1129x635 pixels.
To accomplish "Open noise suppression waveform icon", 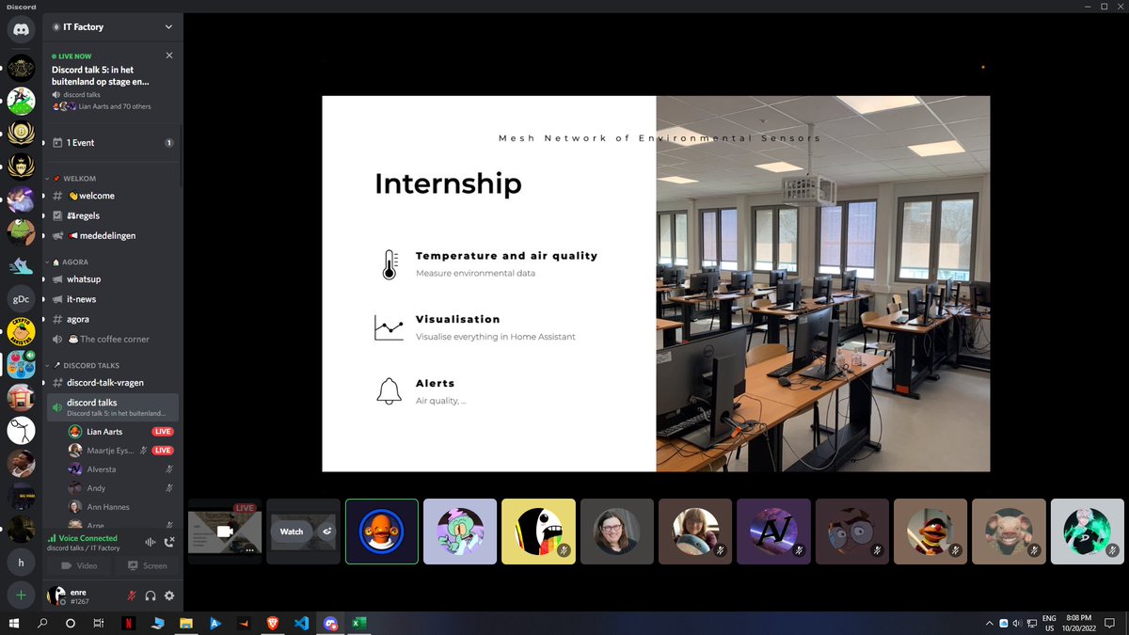I will click(x=149, y=542).
